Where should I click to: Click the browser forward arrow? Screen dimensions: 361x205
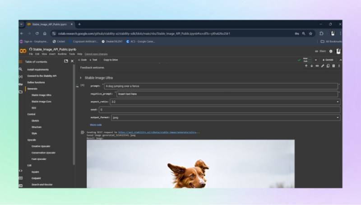click(29, 33)
